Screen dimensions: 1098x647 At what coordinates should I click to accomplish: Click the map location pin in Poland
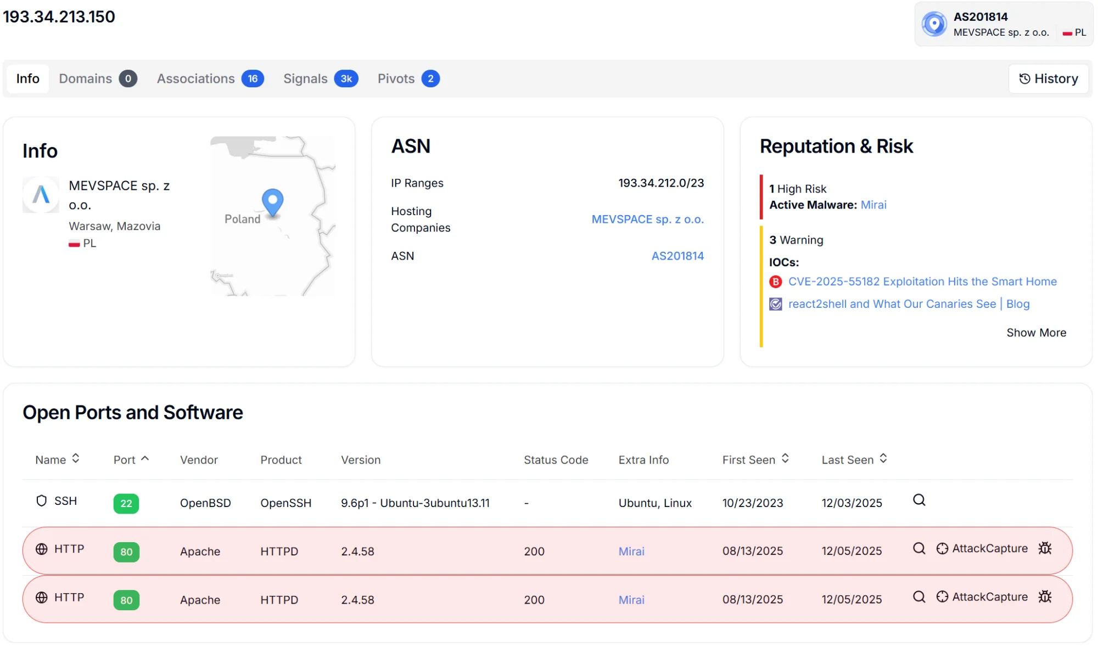point(272,201)
